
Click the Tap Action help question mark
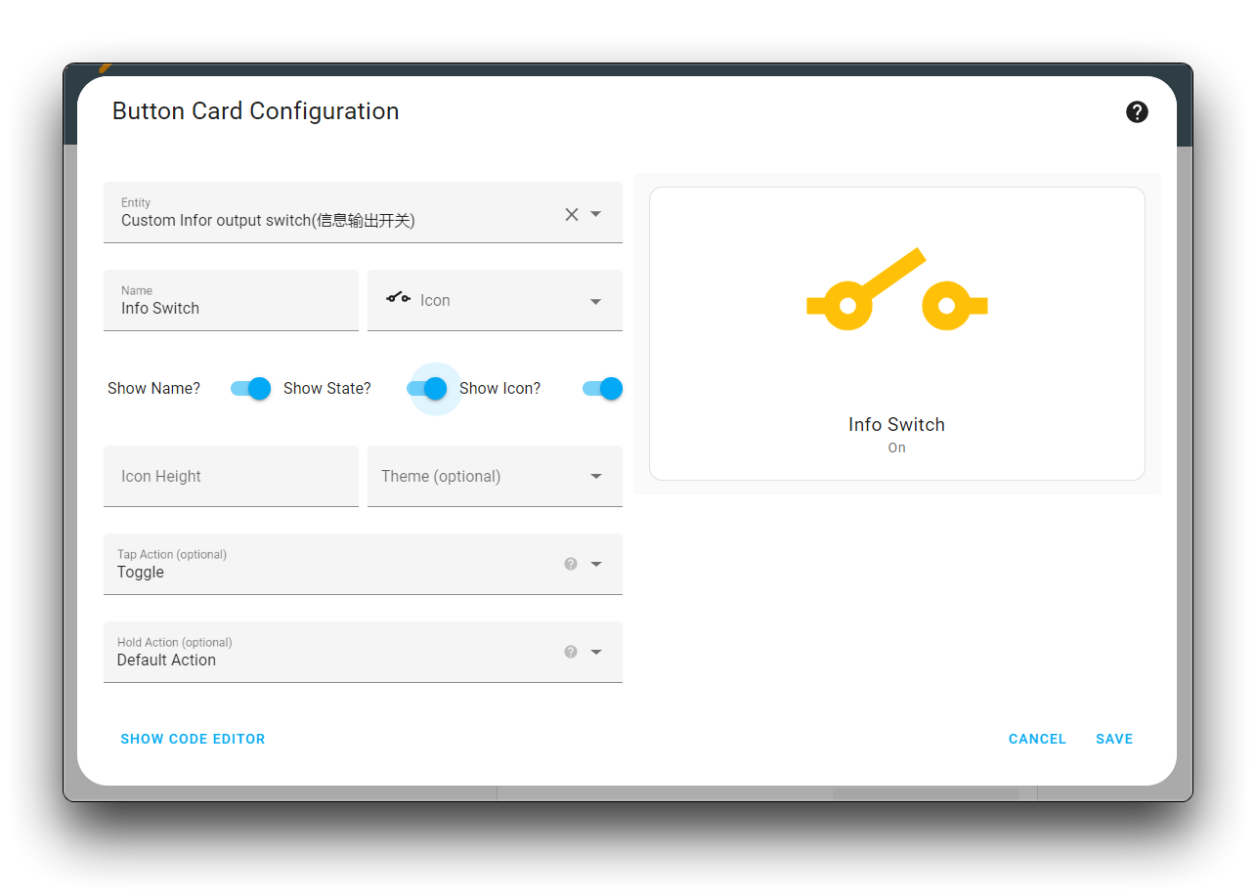[571, 564]
